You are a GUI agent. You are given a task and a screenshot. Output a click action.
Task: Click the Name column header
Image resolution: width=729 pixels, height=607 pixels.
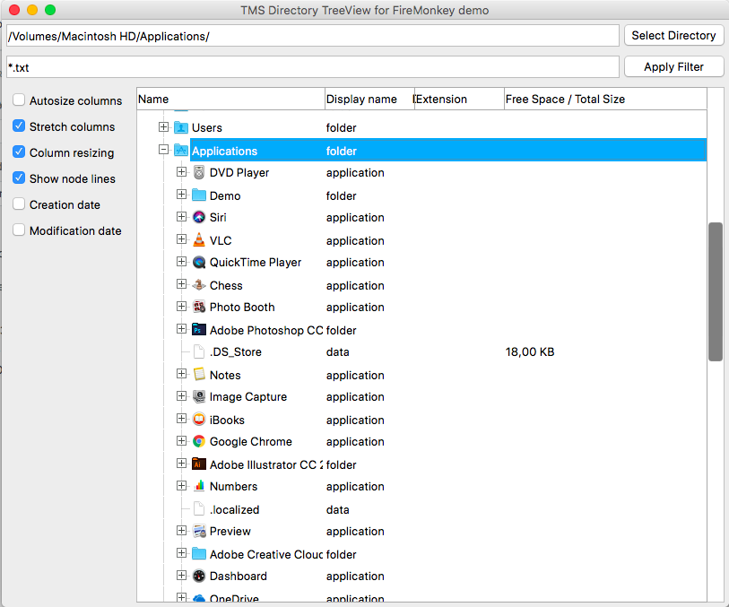tap(230, 99)
